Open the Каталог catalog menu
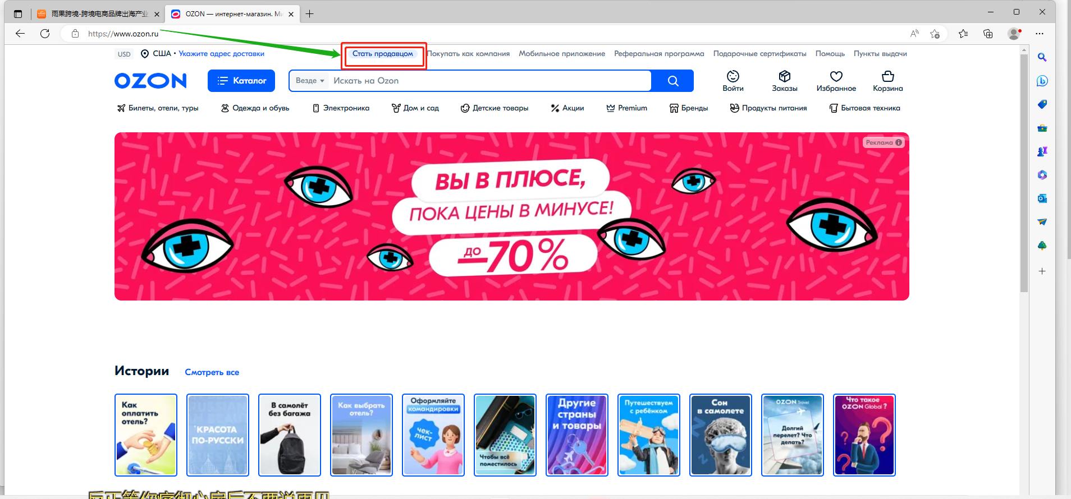1071x499 pixels. pyautogui.click(x=241, y=81)
